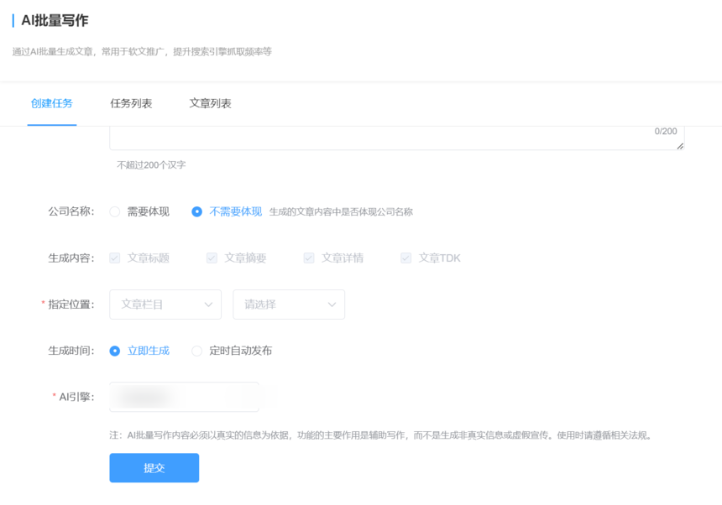Open the 文章栏目 dropdown
Screen dimensions: 722x505
[x=165, y=305]
